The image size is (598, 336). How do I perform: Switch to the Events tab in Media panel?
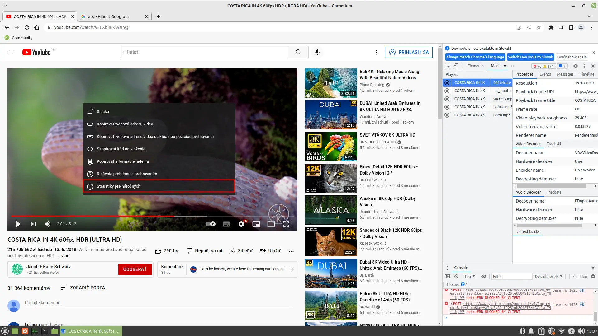point(545,74)
